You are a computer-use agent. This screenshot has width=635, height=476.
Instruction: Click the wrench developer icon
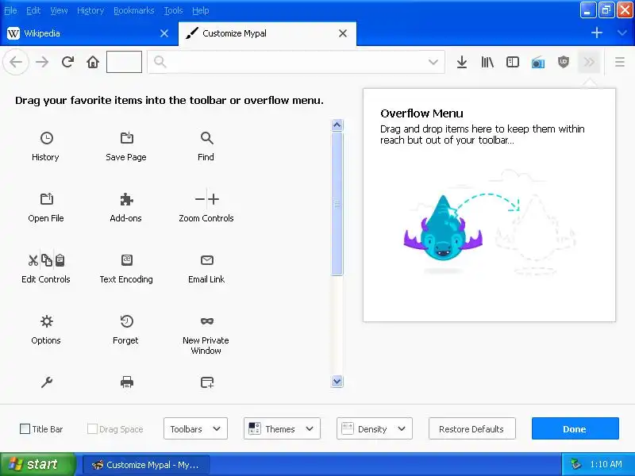47,382
